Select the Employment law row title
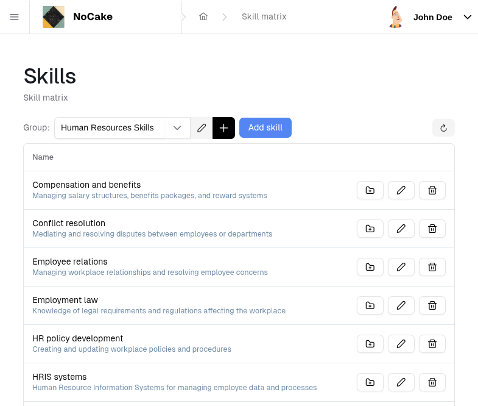Viewport: 478px width, 406px height. 65,300
